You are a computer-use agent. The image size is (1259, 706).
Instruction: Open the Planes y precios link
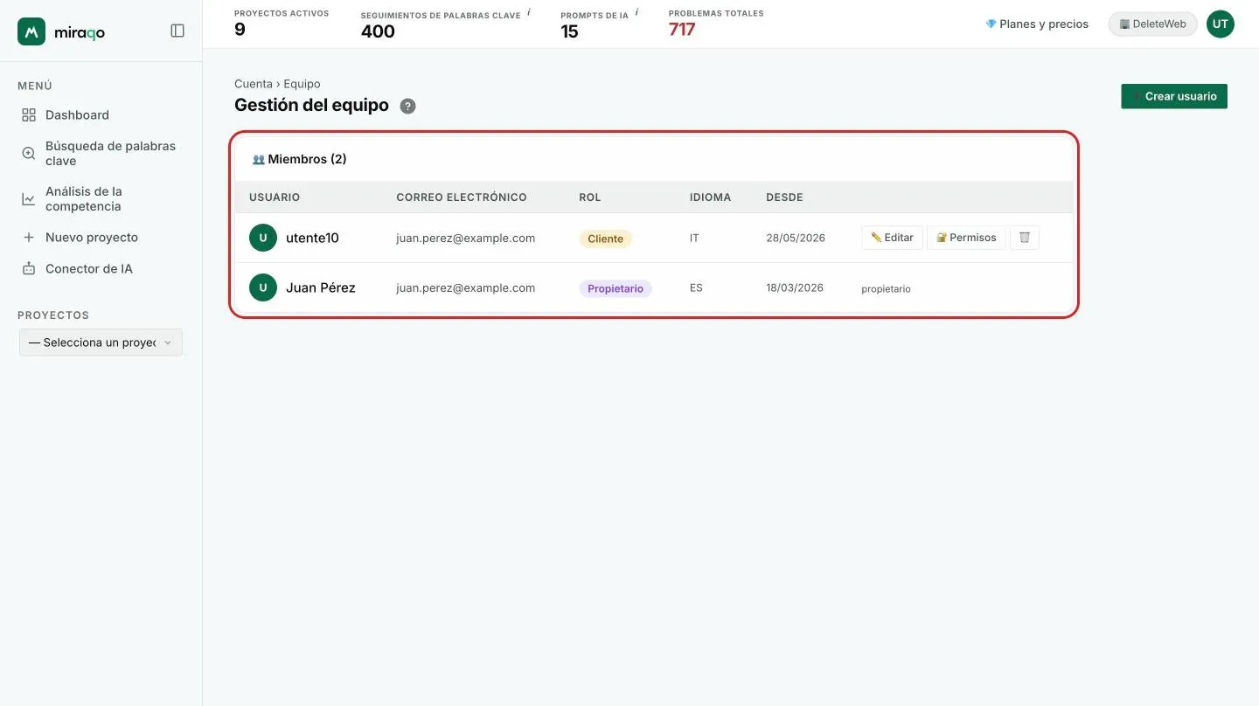click(x=1037, y=24)
